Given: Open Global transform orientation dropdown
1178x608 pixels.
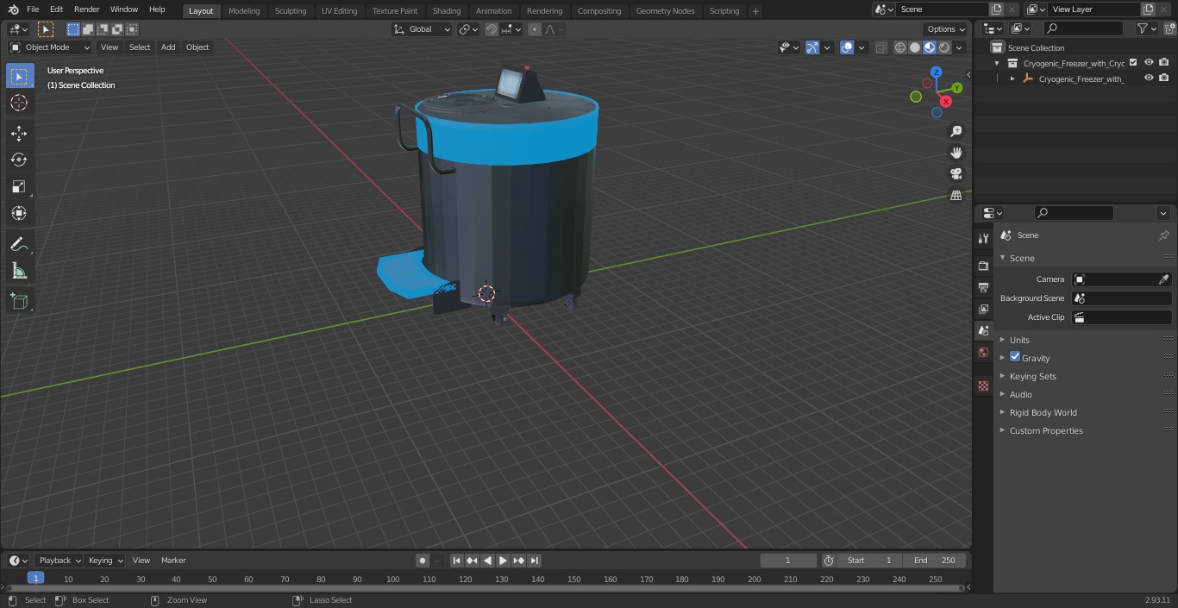Looking at the screenshot, I should coord(422,29).
